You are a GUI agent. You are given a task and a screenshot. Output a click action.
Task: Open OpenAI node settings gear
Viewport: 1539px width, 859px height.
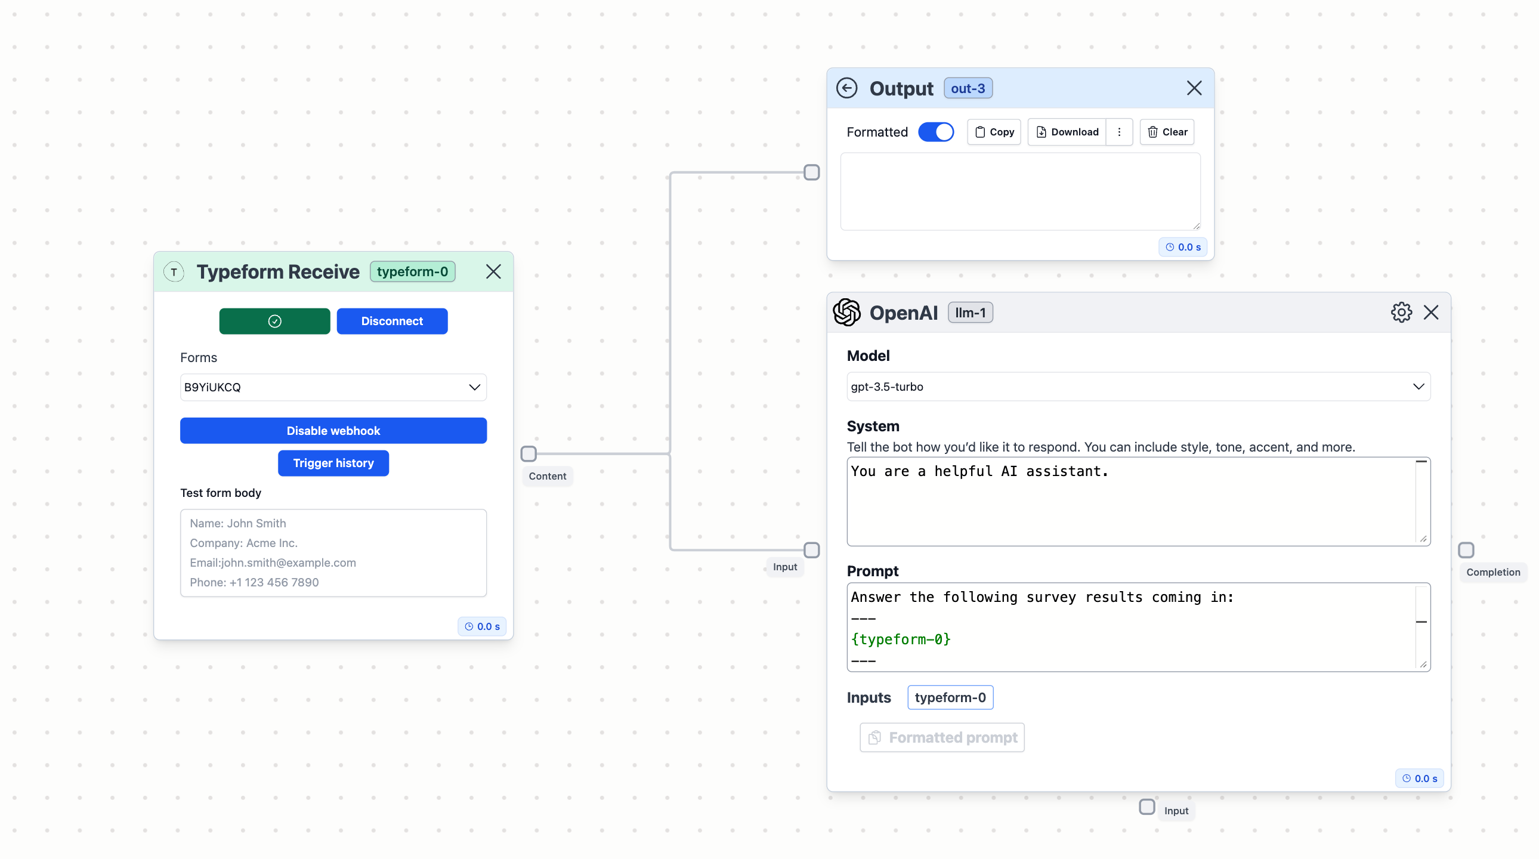1401,313
